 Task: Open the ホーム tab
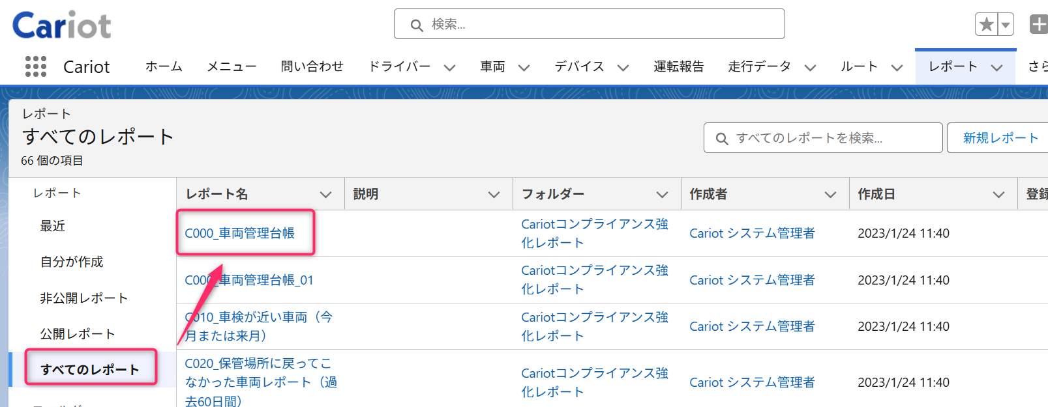click(x=164, y=66)
